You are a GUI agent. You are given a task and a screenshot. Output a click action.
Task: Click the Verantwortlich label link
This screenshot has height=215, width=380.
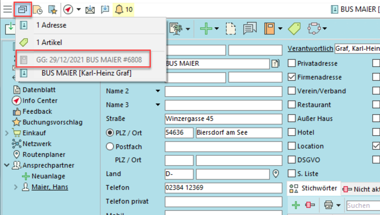tap(310, 48)
